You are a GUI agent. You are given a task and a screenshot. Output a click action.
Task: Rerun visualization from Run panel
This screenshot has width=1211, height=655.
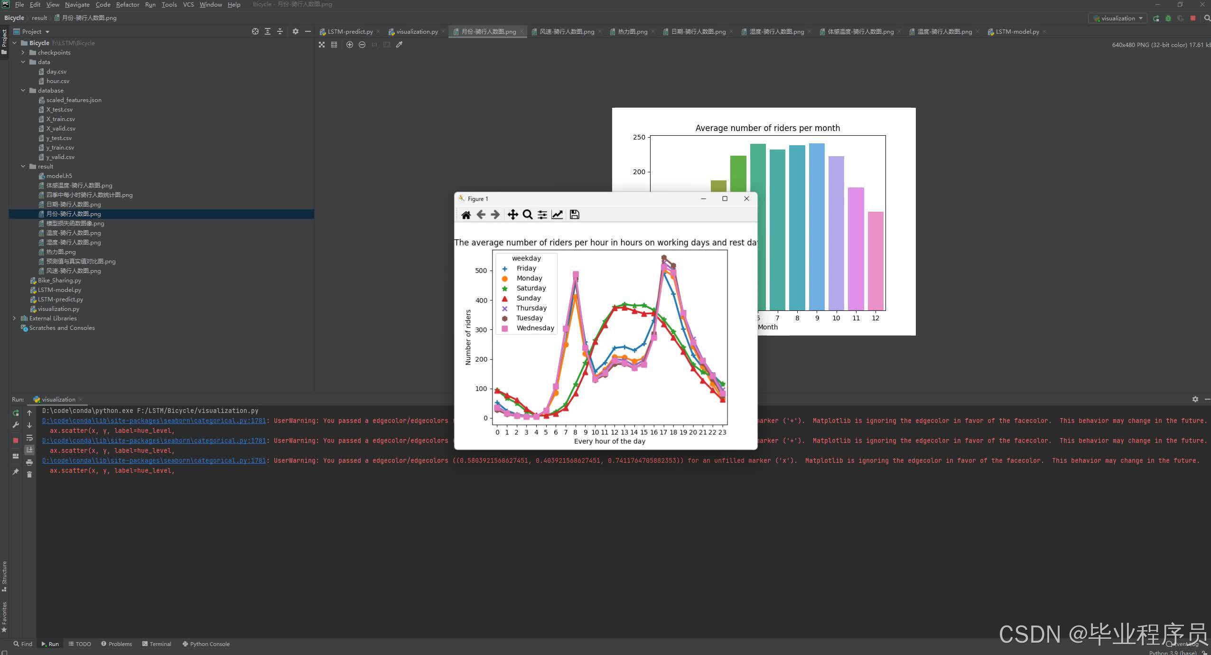coord(15,413)
